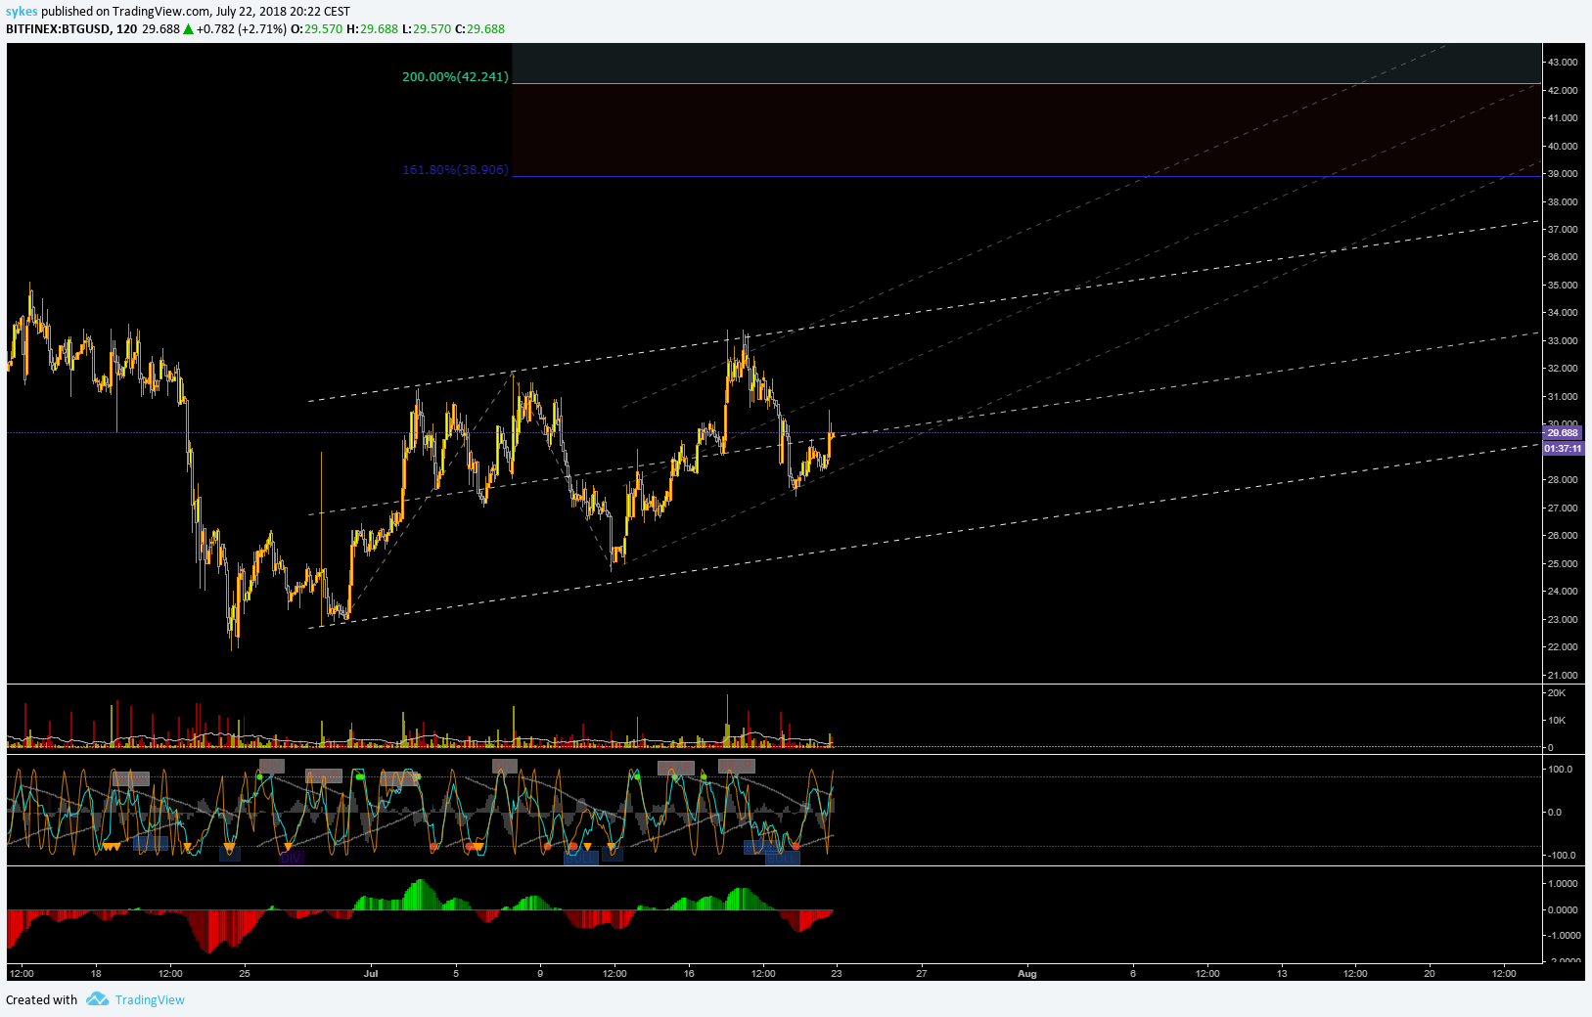Click the "43.000" price axis label
The height and width of the screenshot is (1017, 1592).
click(x=1563, y=62)
